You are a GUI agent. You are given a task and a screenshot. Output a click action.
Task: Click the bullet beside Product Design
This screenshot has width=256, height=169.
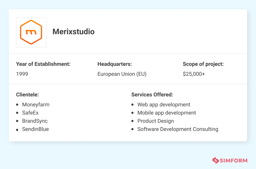[132, 121]
